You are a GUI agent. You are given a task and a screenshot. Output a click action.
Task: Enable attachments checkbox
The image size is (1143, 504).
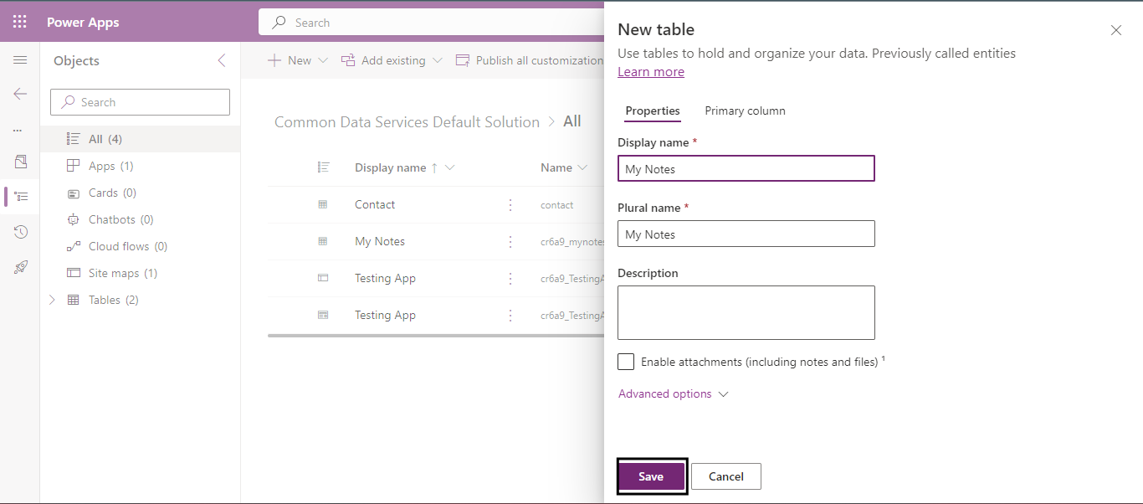(x=626, y=362)
